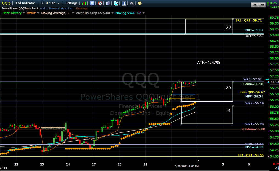
Task: Click the current price tag 57.03
Action: pos(274,82)
